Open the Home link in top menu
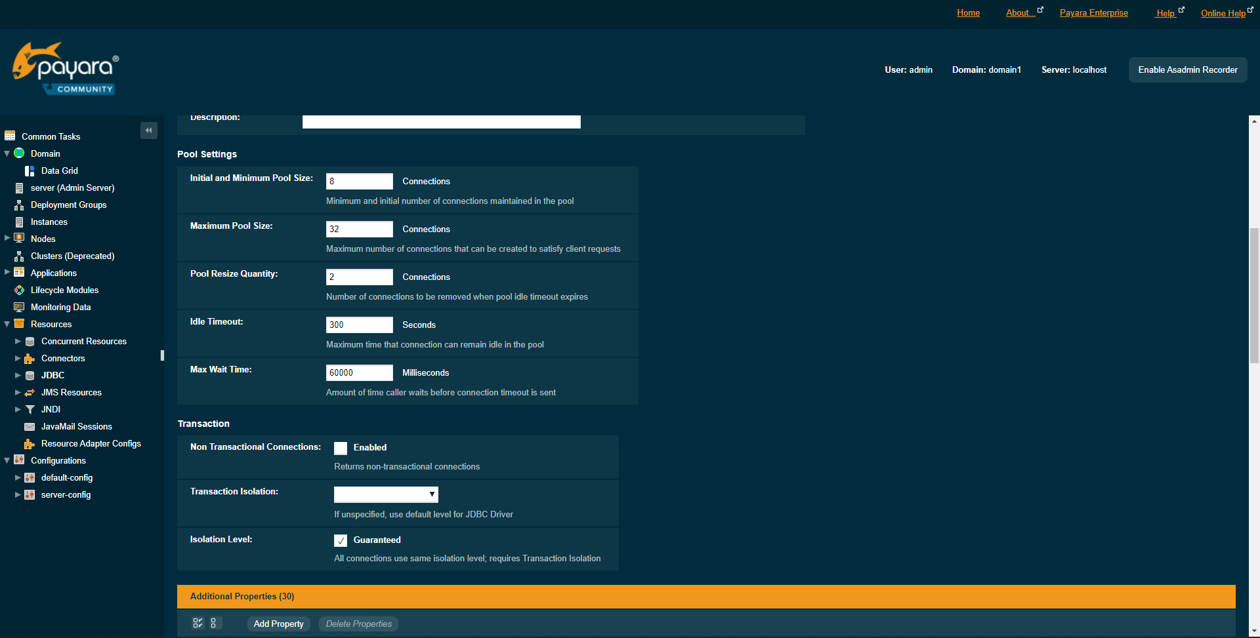The image size is (1260, 638). click(x=968, y=13)
